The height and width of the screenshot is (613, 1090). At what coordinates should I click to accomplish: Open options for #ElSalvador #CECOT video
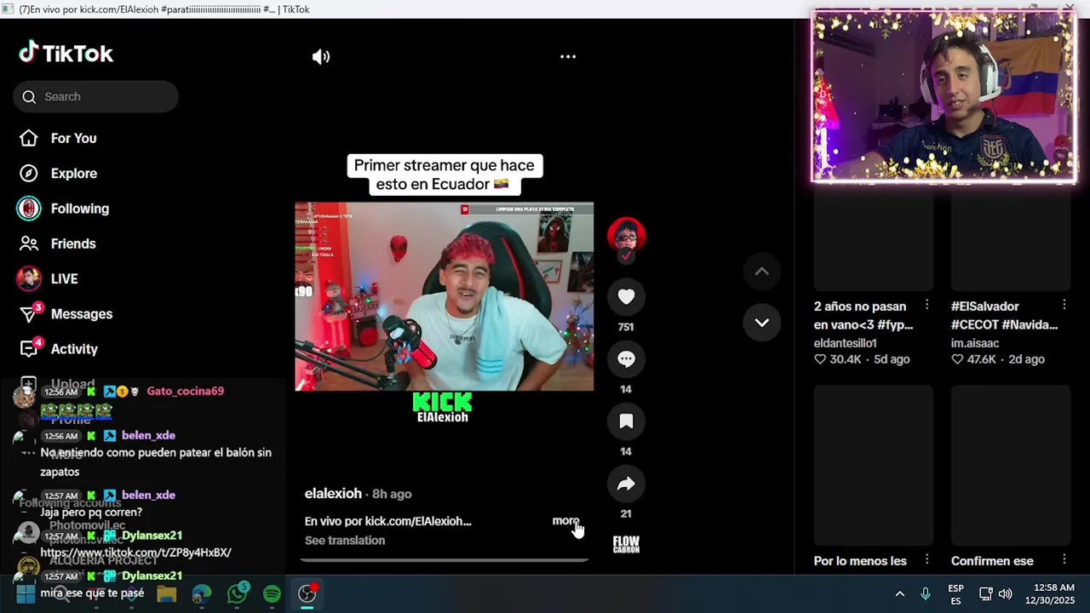tap(1064, 305)
